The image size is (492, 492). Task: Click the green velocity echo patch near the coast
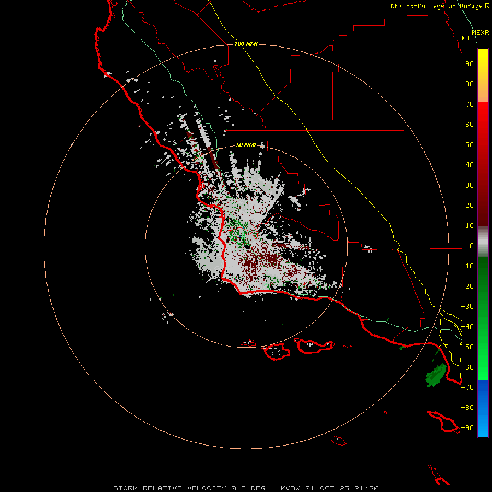436,375
